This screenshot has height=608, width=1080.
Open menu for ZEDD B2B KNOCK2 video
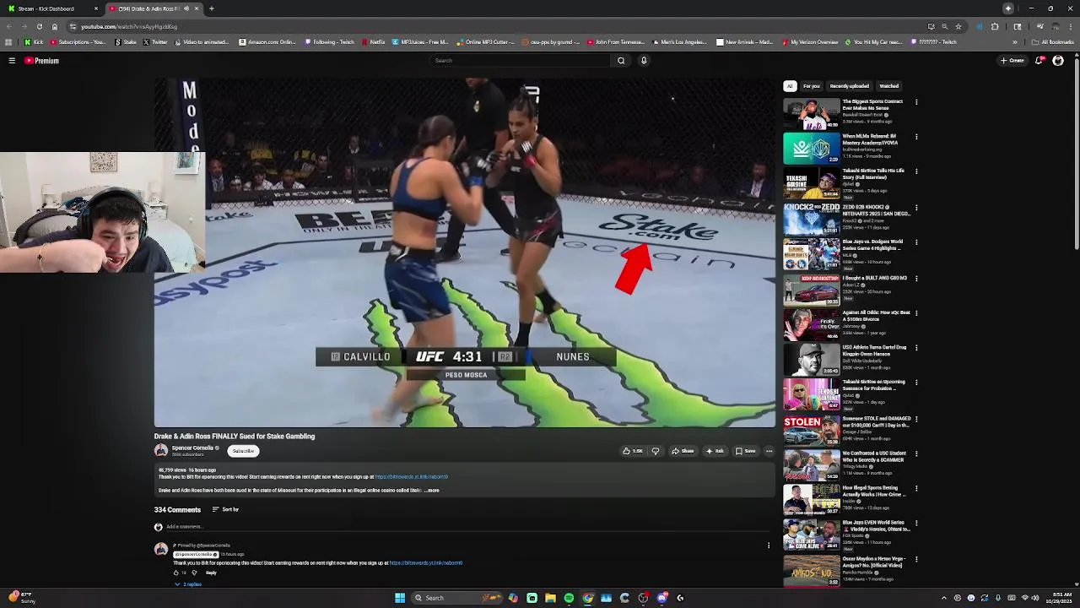tap(916, 207)
